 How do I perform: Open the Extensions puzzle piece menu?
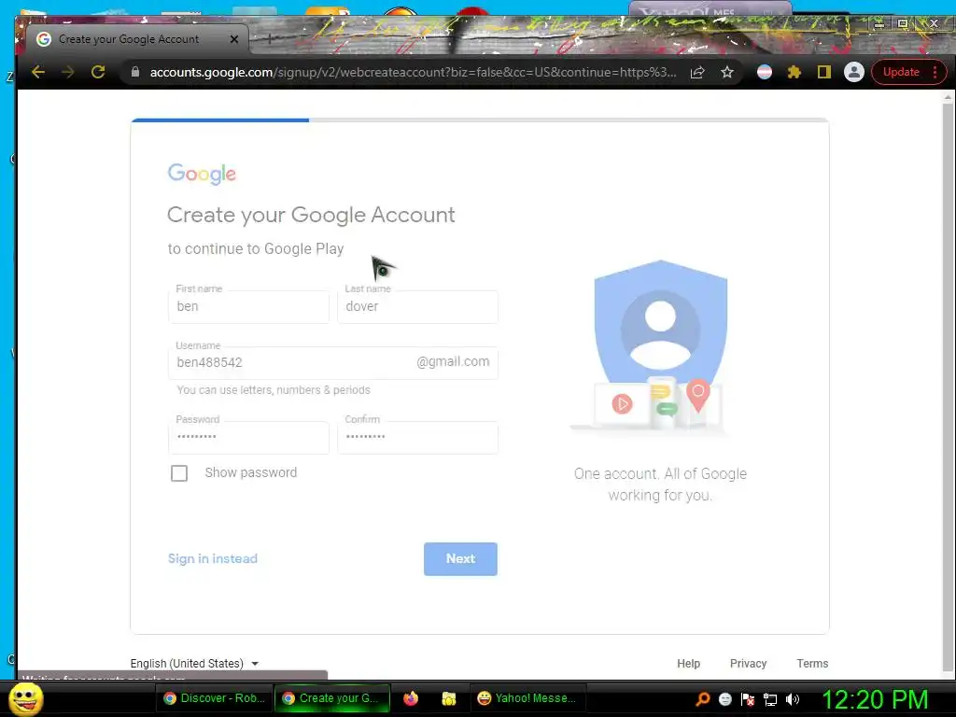coord(794,72)
